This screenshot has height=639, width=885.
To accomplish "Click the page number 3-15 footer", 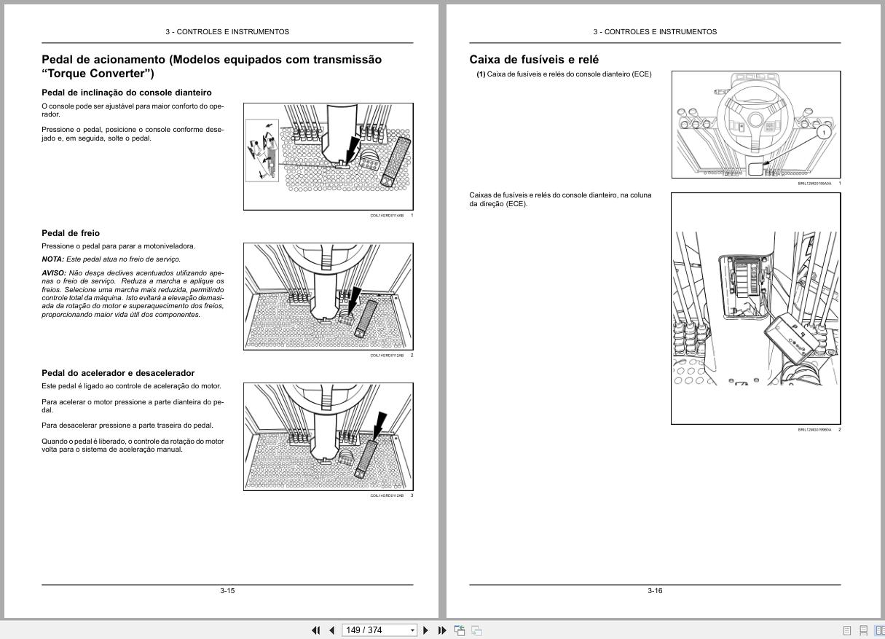I will click(x=227, y=591).
